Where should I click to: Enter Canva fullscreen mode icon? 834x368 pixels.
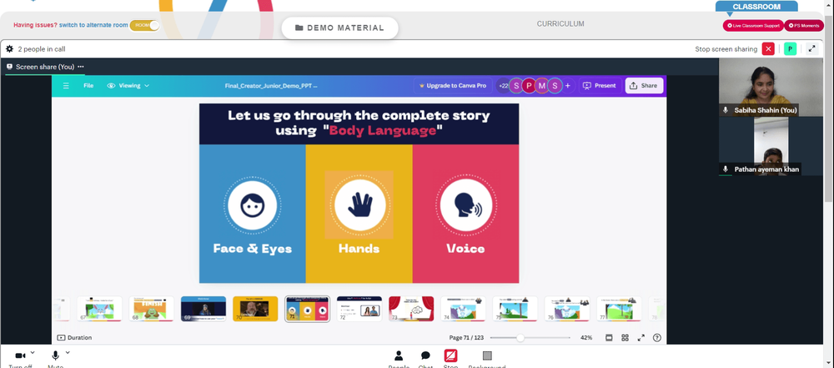641,338
